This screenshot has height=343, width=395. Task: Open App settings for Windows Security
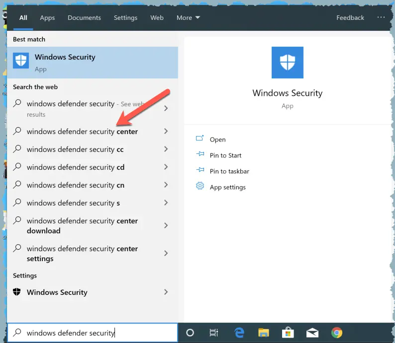pyautogui.click(x=227, y=187)
